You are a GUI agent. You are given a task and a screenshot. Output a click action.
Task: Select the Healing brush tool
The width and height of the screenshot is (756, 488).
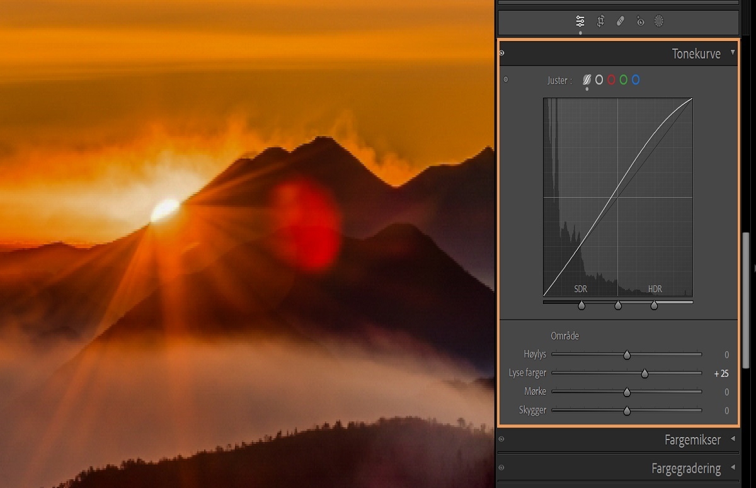(621, 21)
